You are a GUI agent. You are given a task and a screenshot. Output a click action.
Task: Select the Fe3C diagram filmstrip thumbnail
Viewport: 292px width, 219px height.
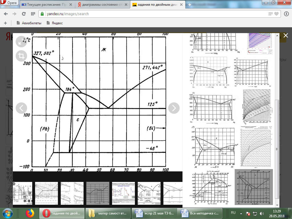[149, 193]
